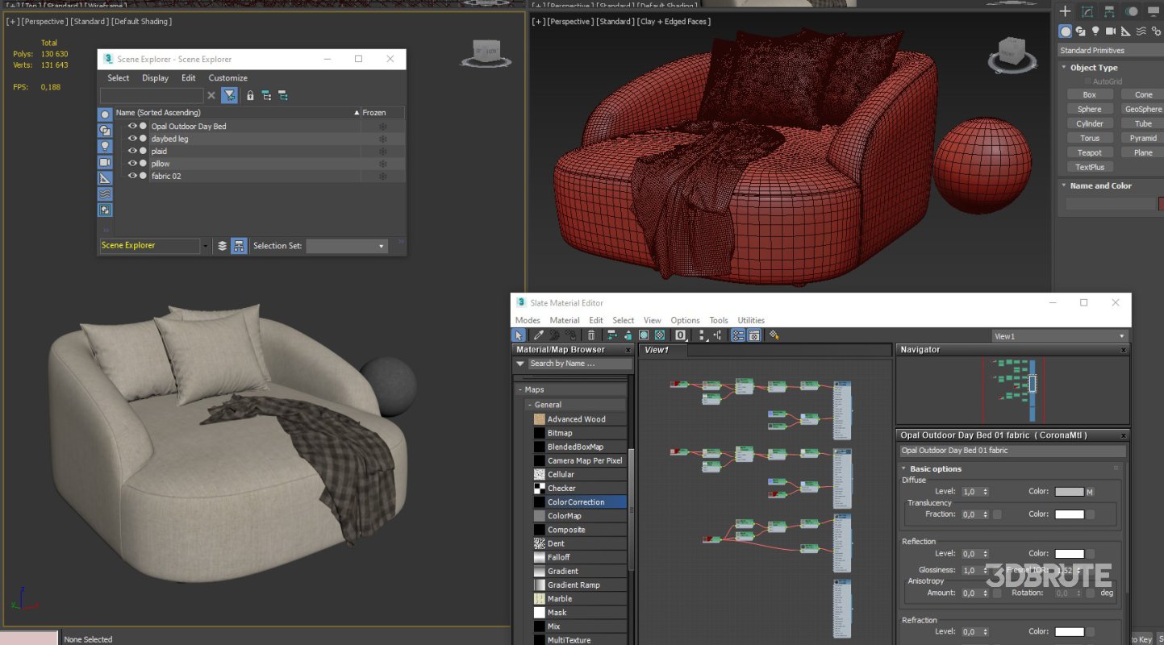Pick the eyedropper tool in Slate Material Editor
1164x645 pixels.
pos(538,335)
